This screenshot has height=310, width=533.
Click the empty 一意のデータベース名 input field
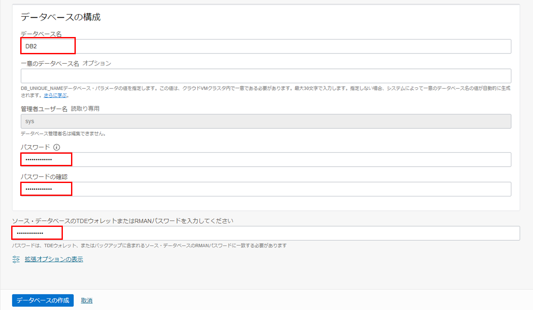click(x=266, y=76)
